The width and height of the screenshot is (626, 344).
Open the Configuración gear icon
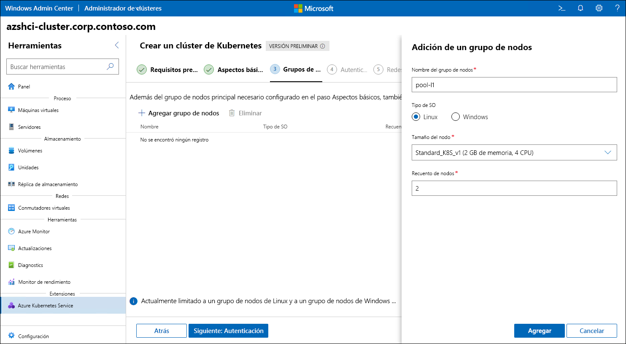(x=11, y=336)
